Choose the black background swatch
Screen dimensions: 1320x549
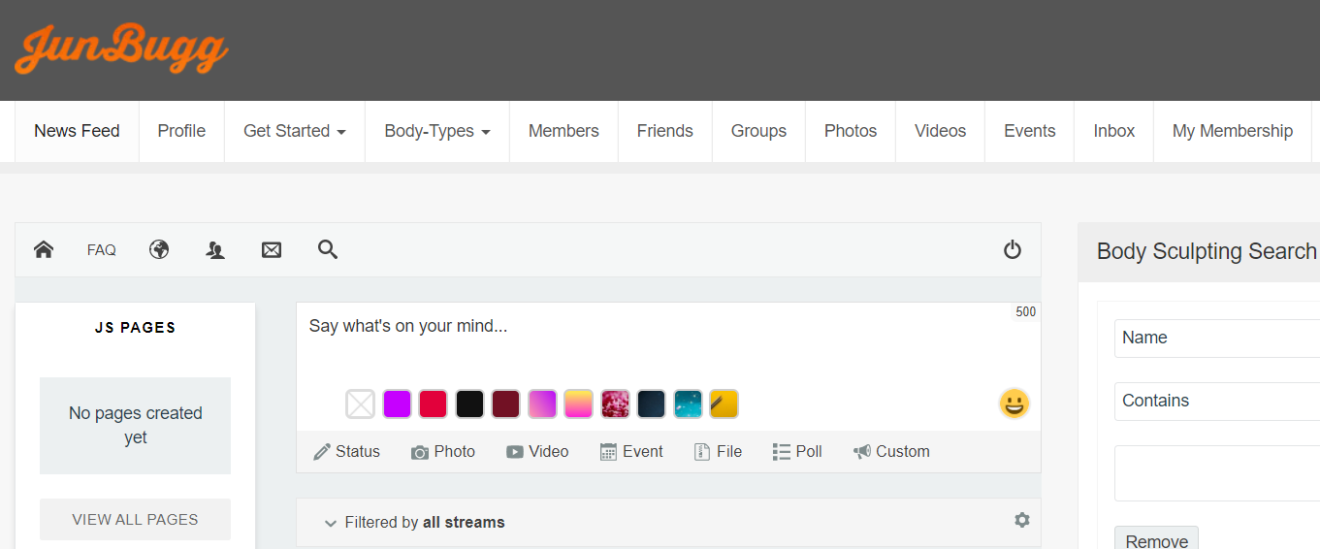pos(469,404)
